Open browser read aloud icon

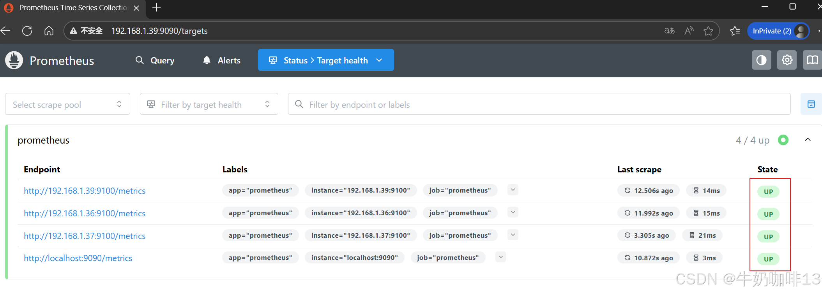pos(689,31)
